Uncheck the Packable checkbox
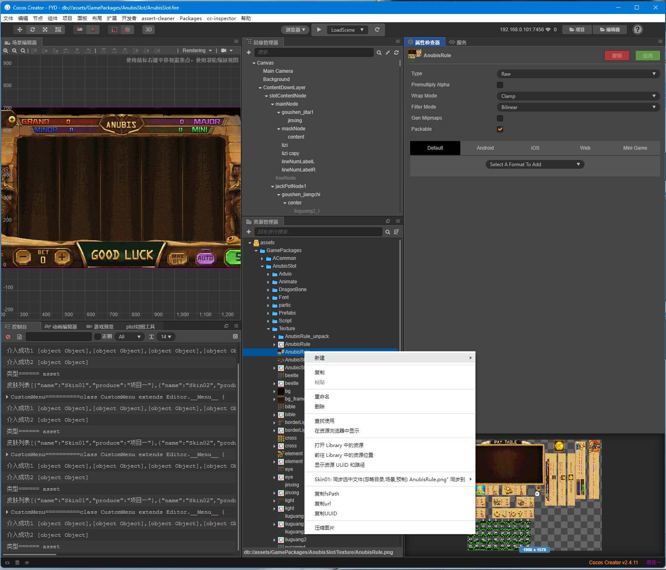 point(500,129)
